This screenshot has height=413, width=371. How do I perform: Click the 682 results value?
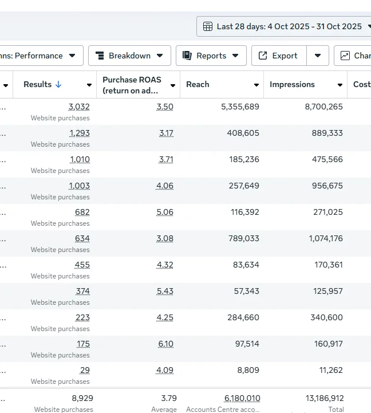82,212
